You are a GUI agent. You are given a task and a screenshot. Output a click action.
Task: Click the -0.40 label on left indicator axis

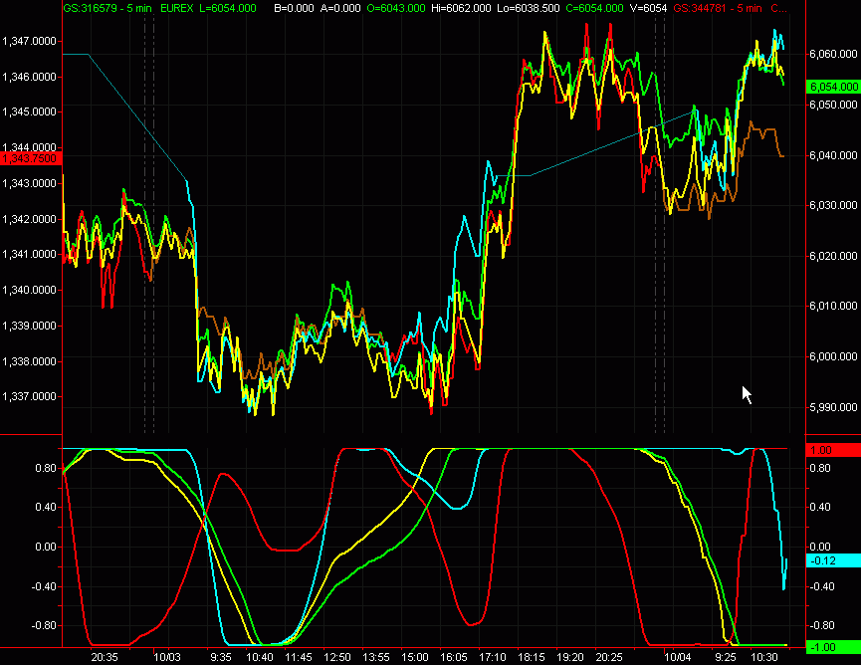click(44, 586)
